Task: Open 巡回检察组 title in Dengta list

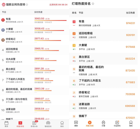Action: tap(86, 33)
